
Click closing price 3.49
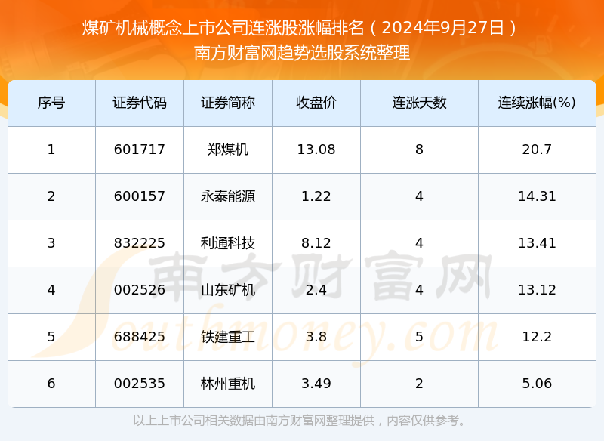click(x=316, y=384)
